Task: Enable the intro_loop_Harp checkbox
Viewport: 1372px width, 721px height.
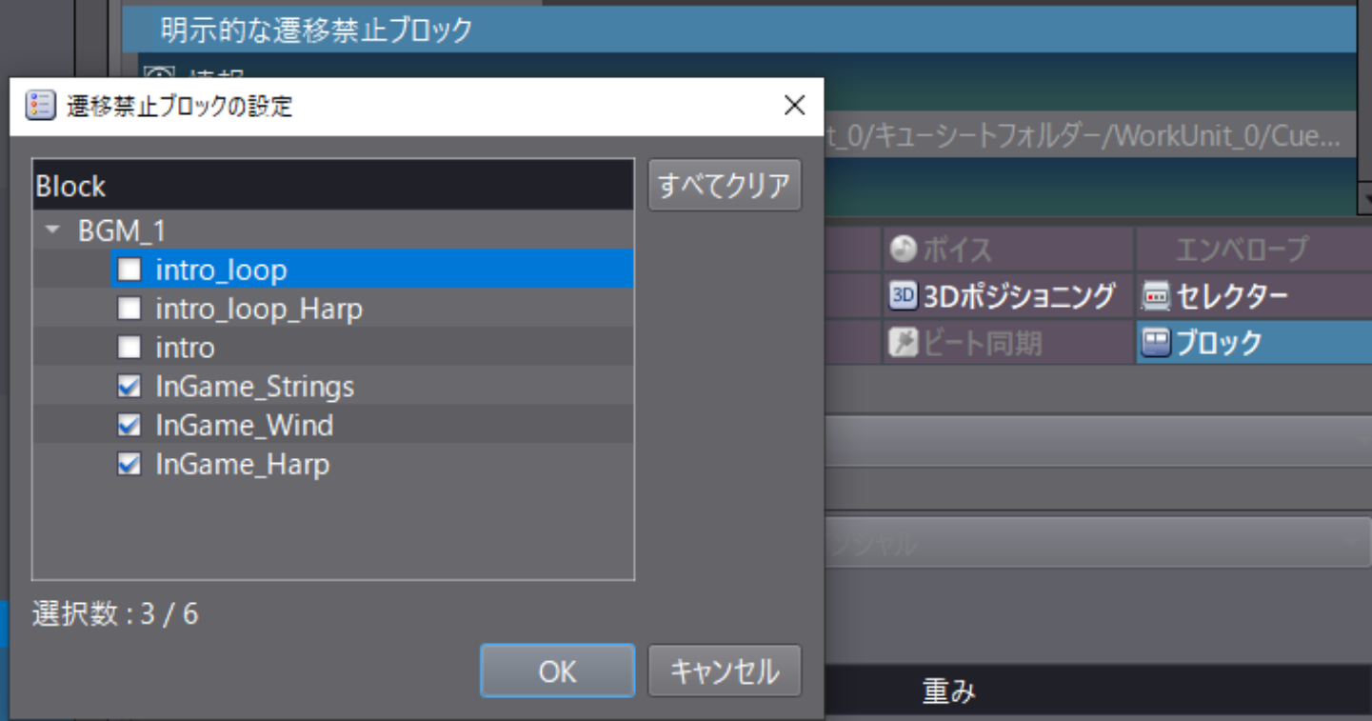Action: pos(129,310)
